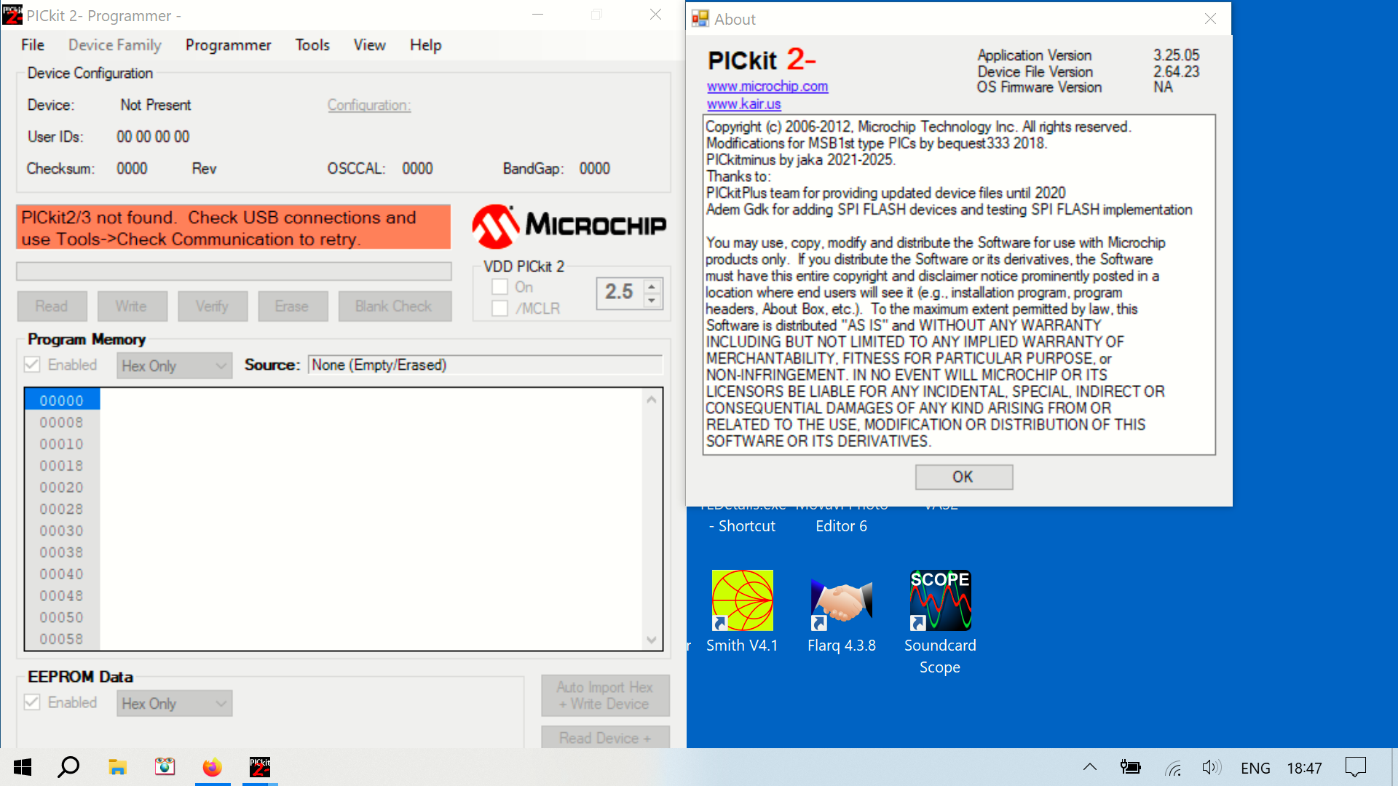Viewport: 1398px width, 786px height.
Task: Select address row 00058
Action: [x=62, y=639]
